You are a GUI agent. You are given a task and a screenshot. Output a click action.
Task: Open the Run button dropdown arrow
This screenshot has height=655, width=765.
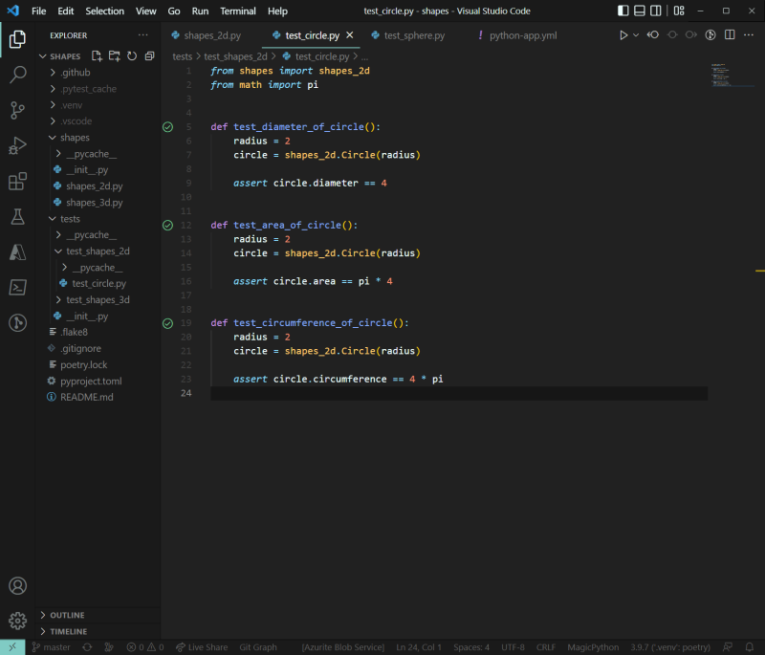tap(636, 35)
